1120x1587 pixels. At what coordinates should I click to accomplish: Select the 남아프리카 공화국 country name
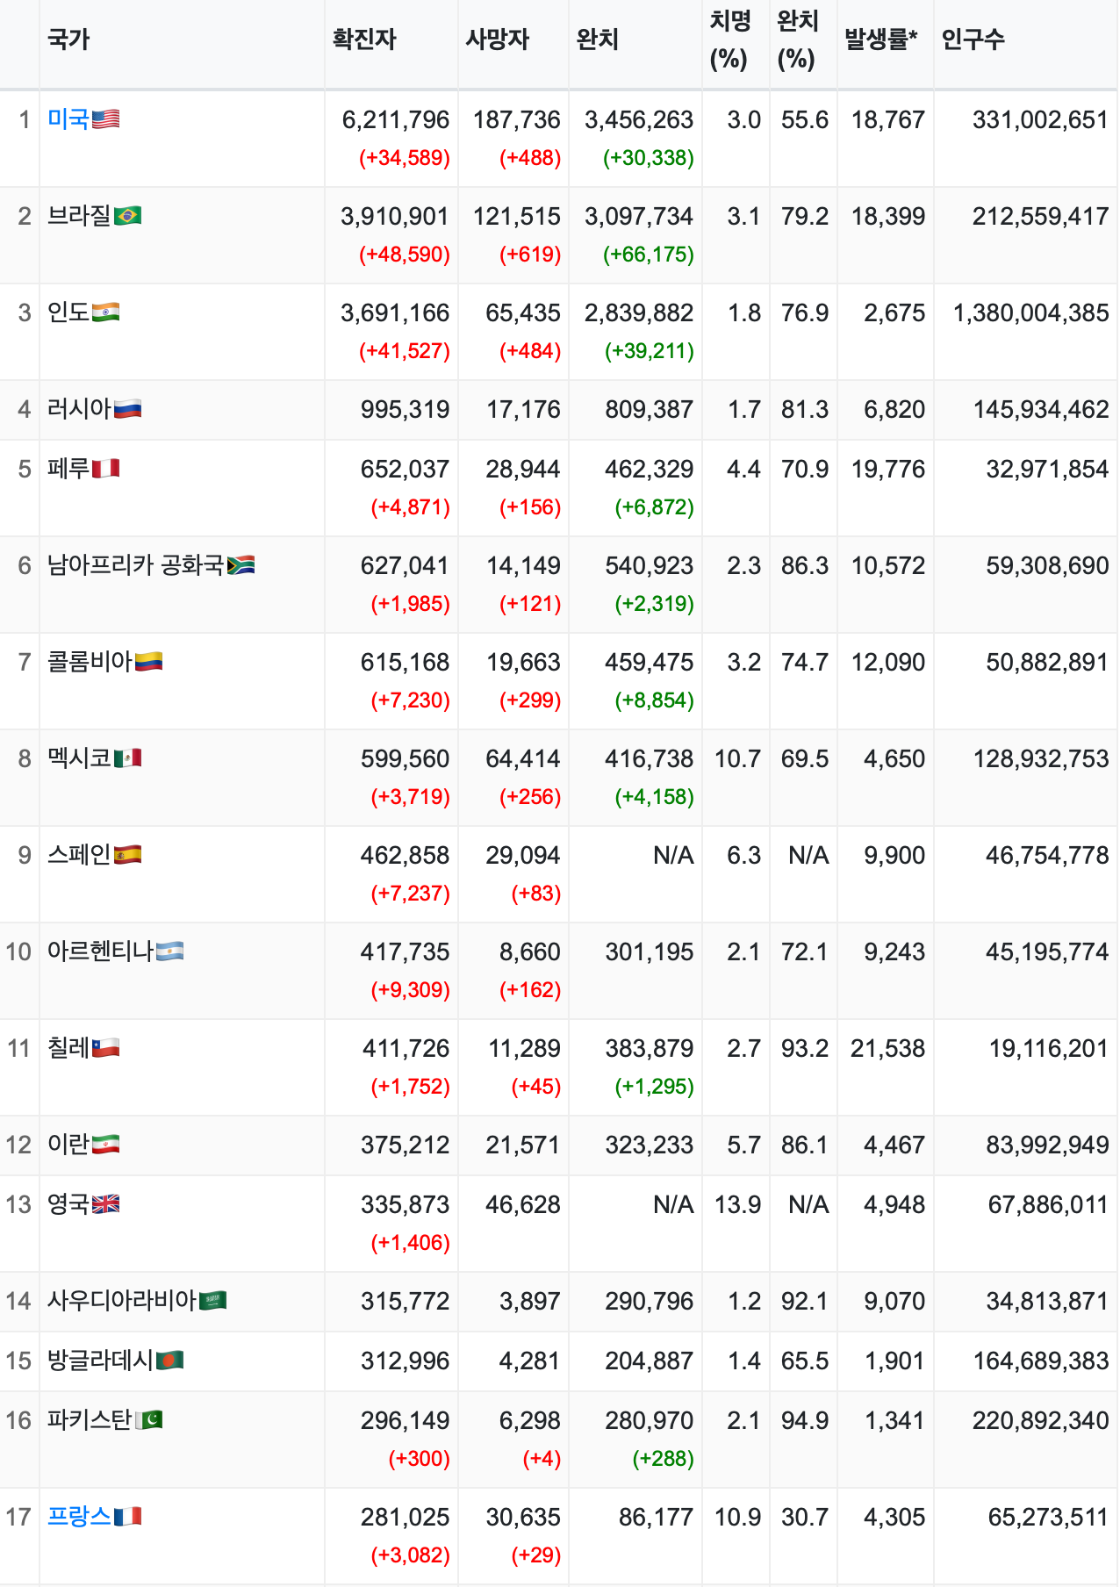click(136, 564)
